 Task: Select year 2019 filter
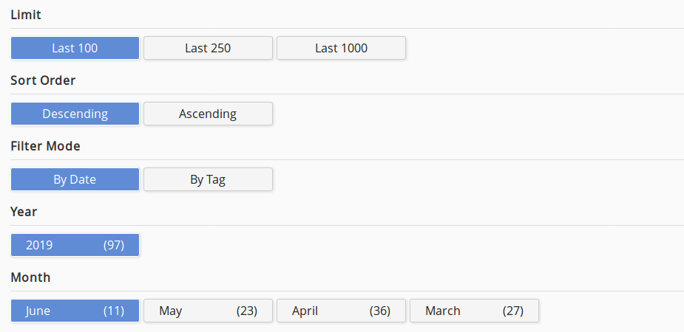pos(75,245)
